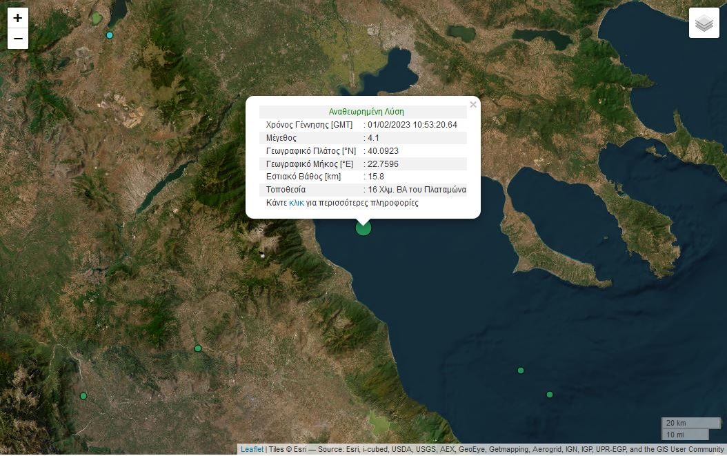Open the Leaflet attribution link

[252, 450]
